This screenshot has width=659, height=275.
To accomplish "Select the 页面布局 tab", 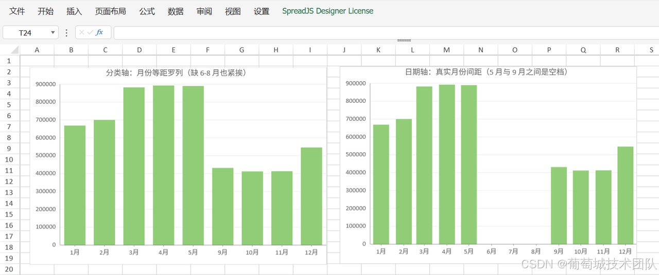I will [x=110, y=11].
